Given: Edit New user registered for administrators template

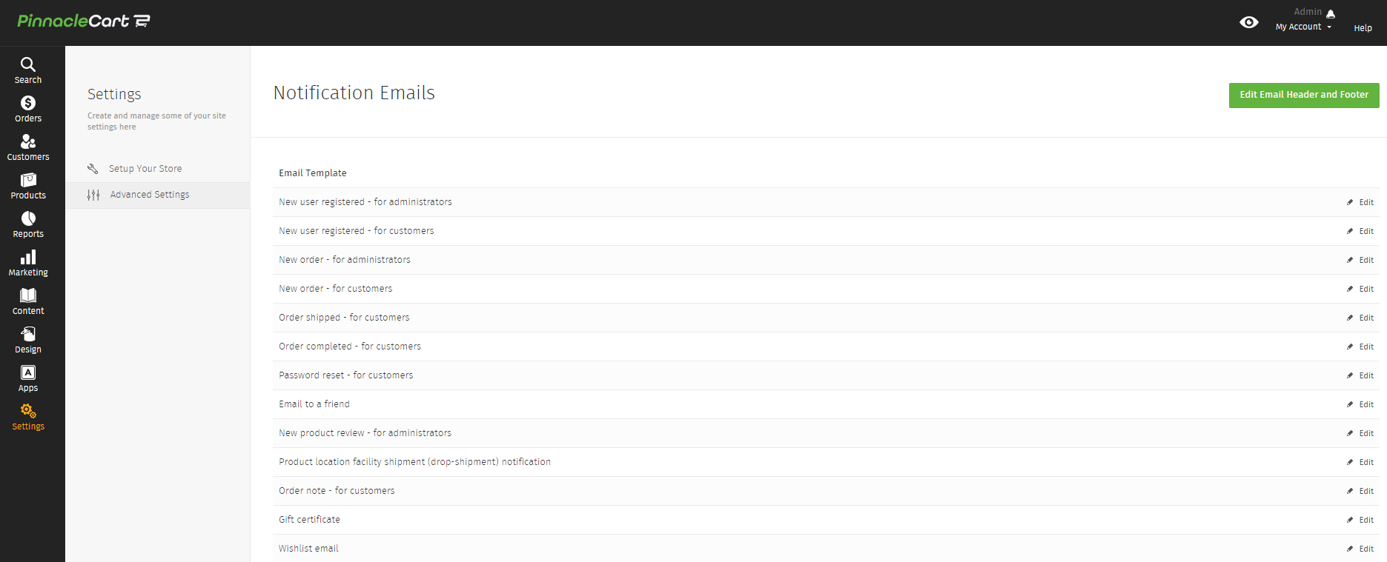Looking at the screenshot, I should pyautogui.click(x=1360, y=202).
